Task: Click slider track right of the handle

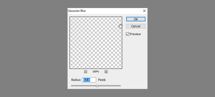Action: (110, 86)
